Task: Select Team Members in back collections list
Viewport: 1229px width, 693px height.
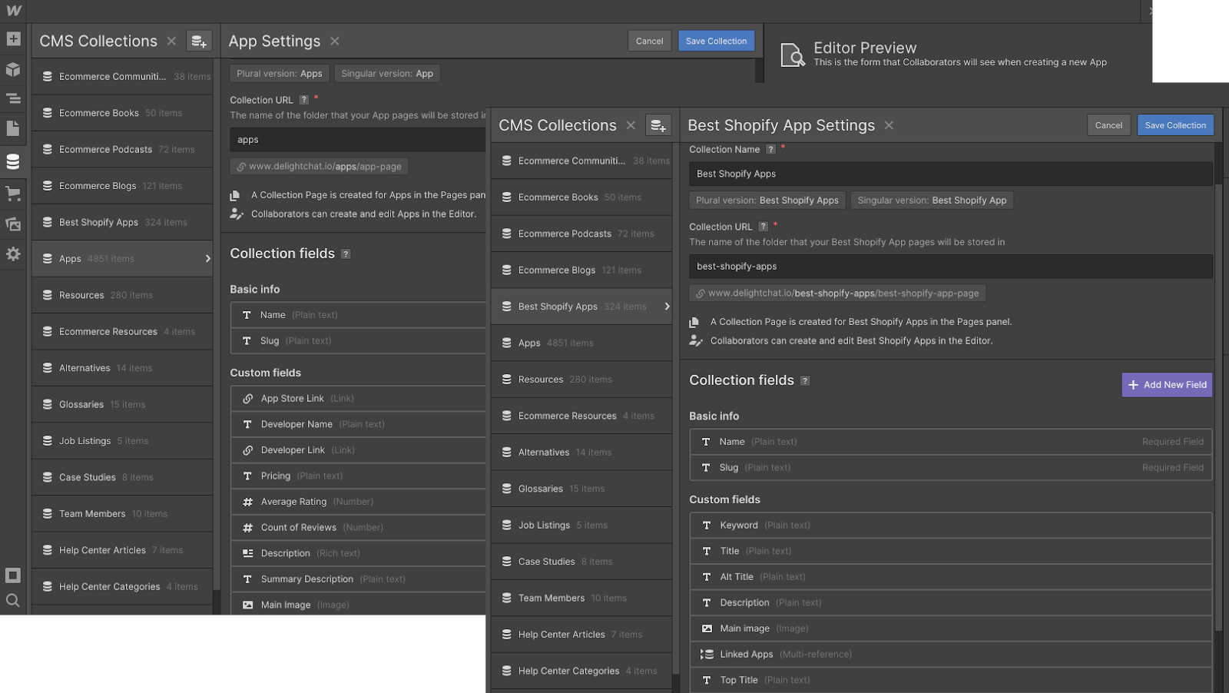Action: pyautogui.click(x=122, y=514)
